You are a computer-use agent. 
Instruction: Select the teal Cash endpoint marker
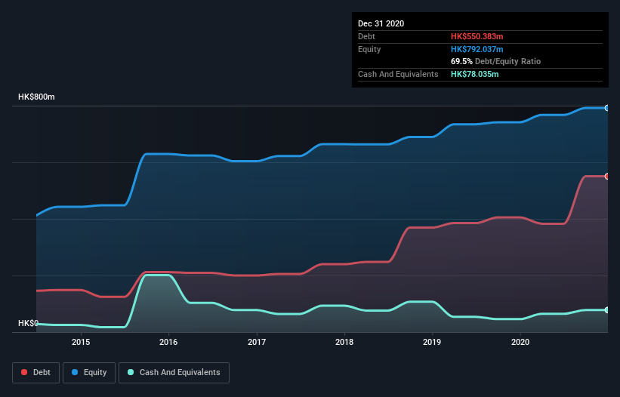point(607,310)
